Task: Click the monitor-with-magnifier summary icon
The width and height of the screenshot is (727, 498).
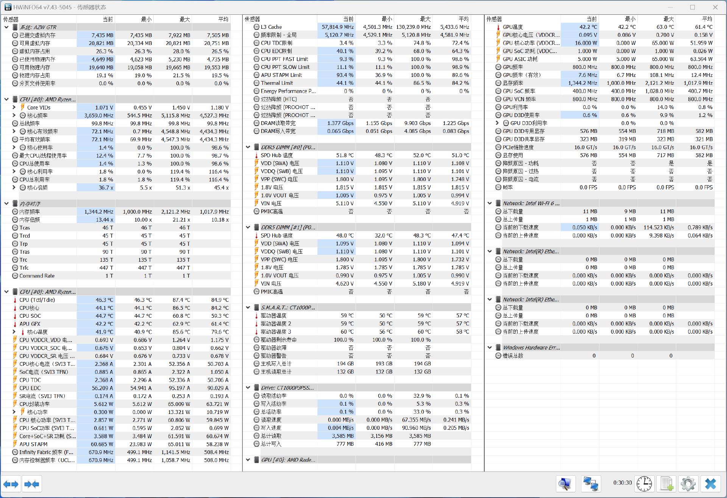Action: 565,484
